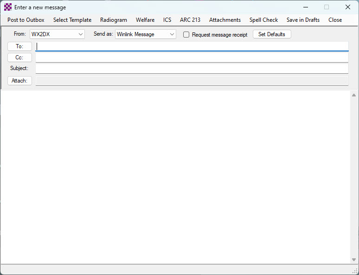Viewport: 359px width, 275px height.
Task: Click the Cc: recipients button
Action: [x=19, y=58]
